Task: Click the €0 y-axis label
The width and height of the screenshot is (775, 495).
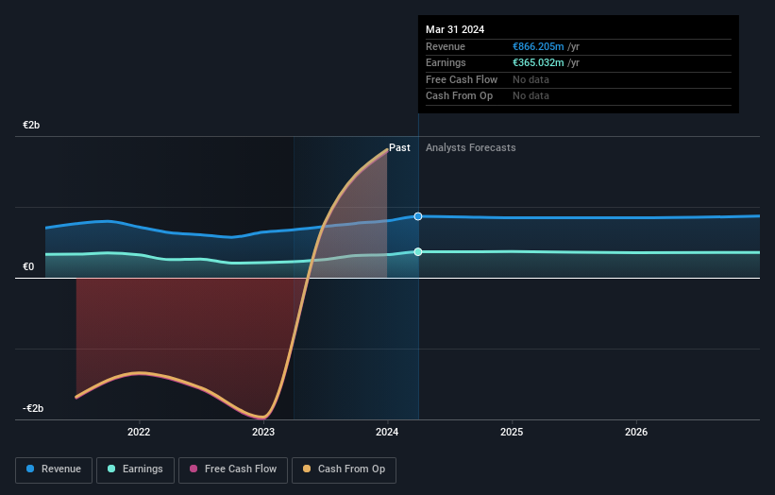Action: [x=28, y=266]
